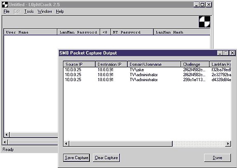Sort by Source IP column header
Viewport: 237px width, 168px height.
(x=79, y=64)
